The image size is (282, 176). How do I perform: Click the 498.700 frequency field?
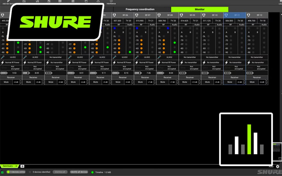pos(252,21)
